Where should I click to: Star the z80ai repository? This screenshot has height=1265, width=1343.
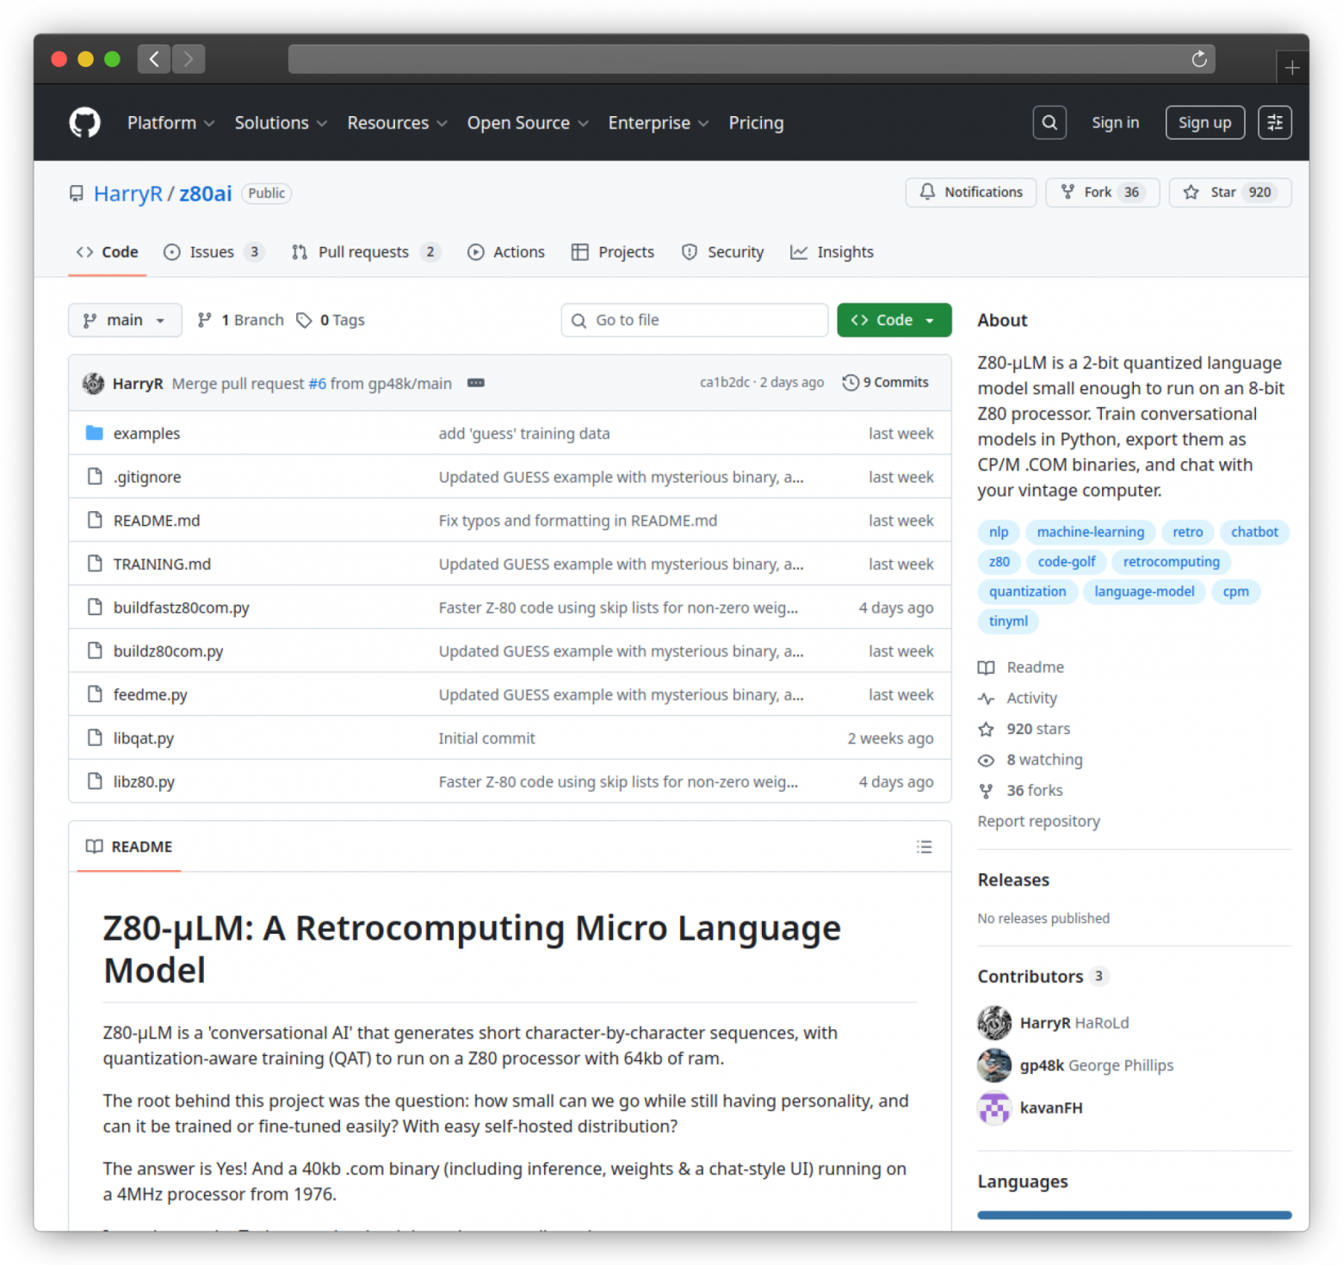coord(1229,193)
